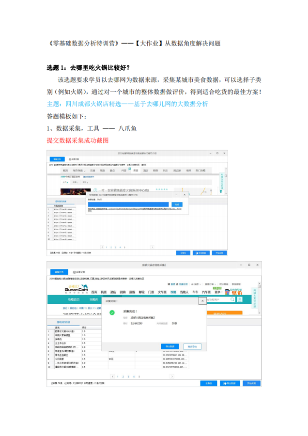Click 攻略库 on teal Qunar bar
The height and width of the screenshot is (436, 308).
[93, 299]
